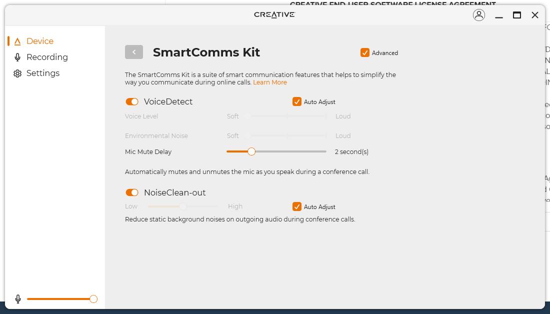Open the Recording tab
The width and height of the screenshot is (550, 314).
point(47,57)
